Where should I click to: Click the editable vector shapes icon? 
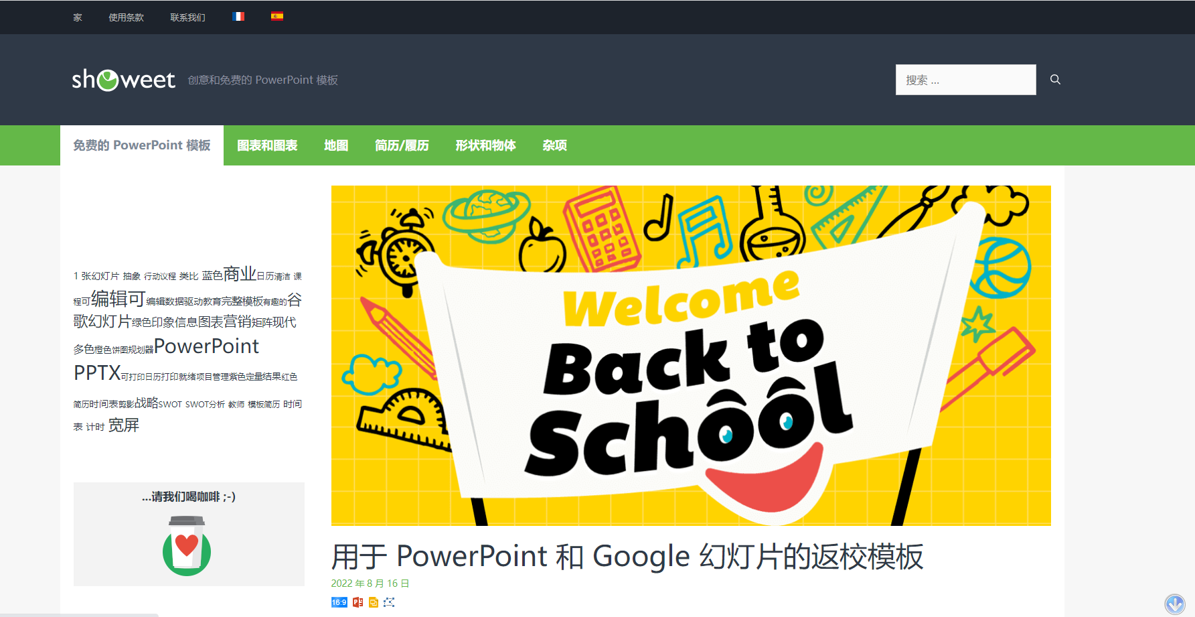click(389, 602)
